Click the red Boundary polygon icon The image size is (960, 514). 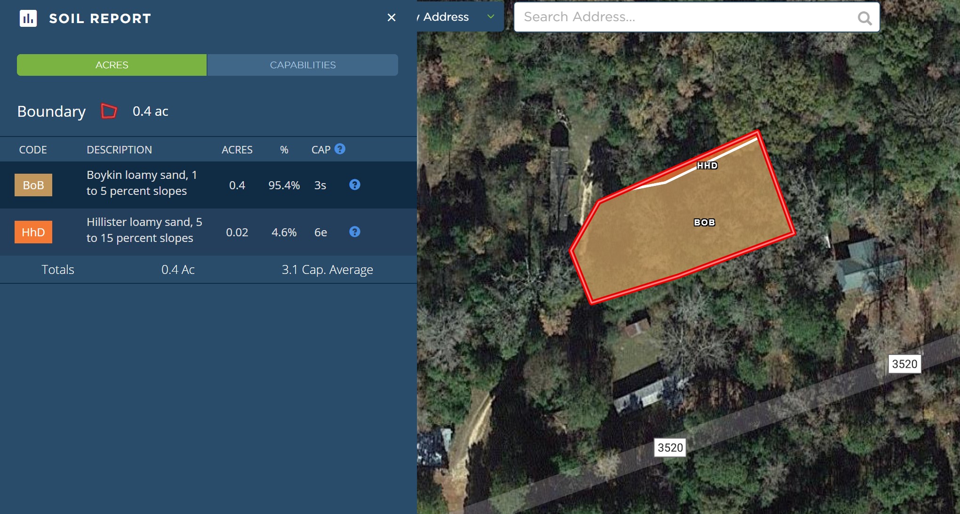click(x=109, y=111)
